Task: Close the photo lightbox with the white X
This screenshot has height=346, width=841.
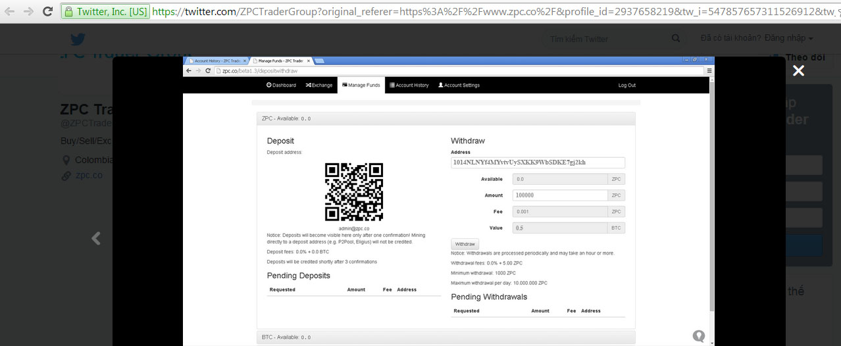Action: [x=798, y=70]
